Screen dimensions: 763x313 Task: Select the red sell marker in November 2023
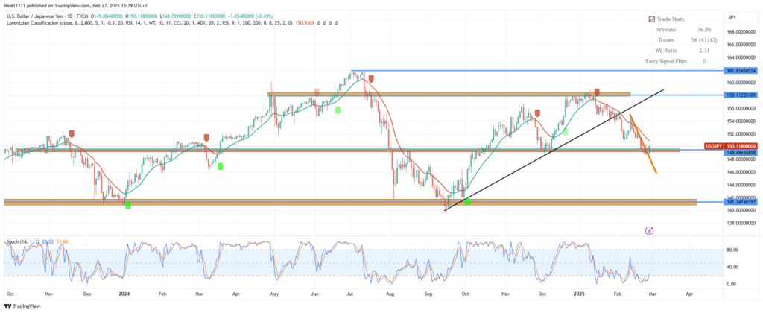click(x=72, y=133)
